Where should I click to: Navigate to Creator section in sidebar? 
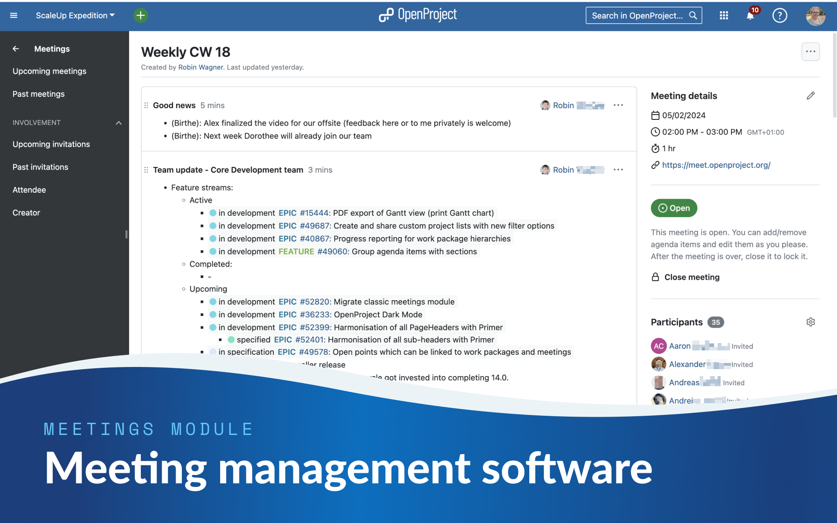click(25, 212)
